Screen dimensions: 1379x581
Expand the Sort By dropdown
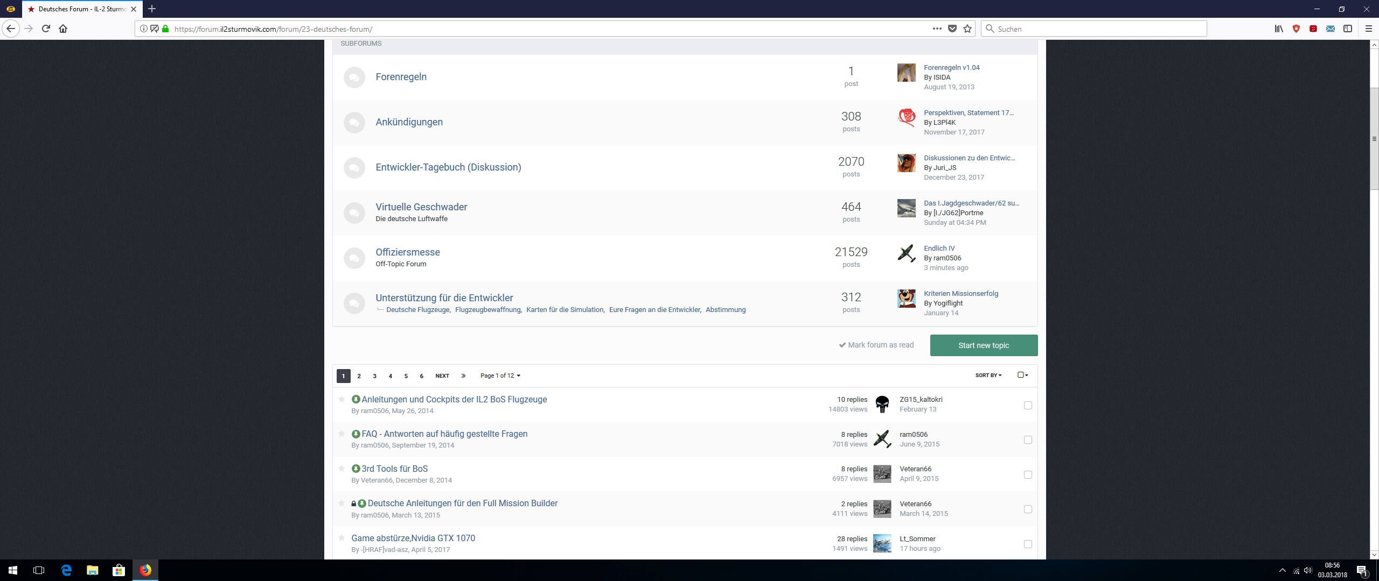click(988, 375)
